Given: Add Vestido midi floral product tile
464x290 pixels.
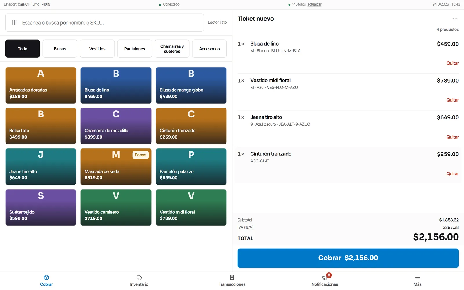Looking at the screenshot, I should (191, 208).
